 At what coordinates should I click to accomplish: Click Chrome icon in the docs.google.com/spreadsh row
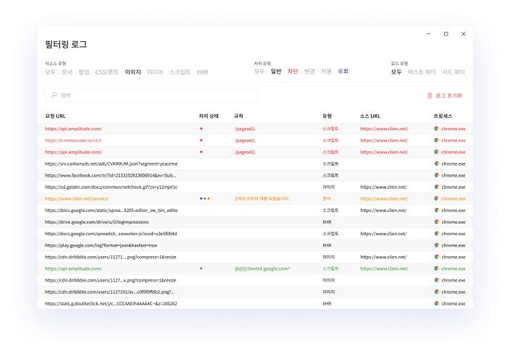tap(437, 234)
